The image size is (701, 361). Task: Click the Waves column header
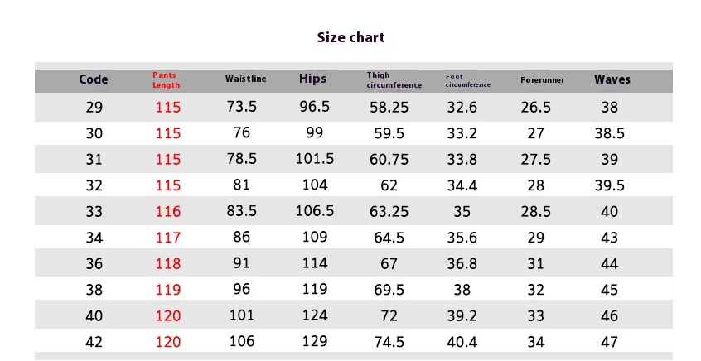pos(612,79)
